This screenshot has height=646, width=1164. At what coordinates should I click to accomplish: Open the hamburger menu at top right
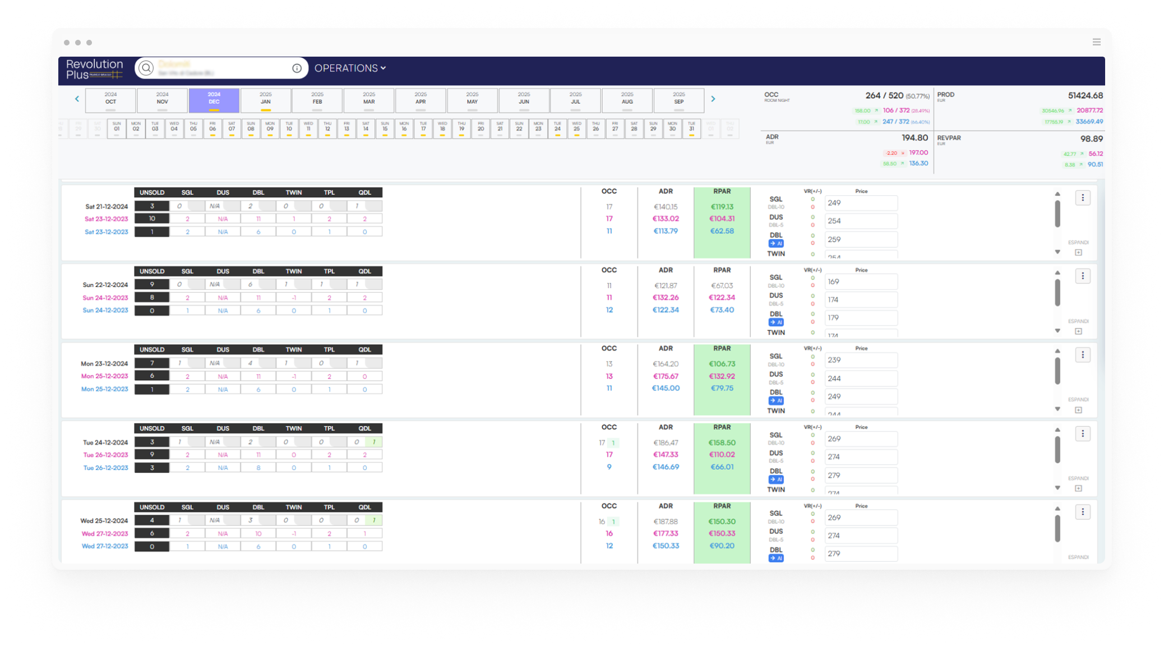click(x=1096, y=42)
